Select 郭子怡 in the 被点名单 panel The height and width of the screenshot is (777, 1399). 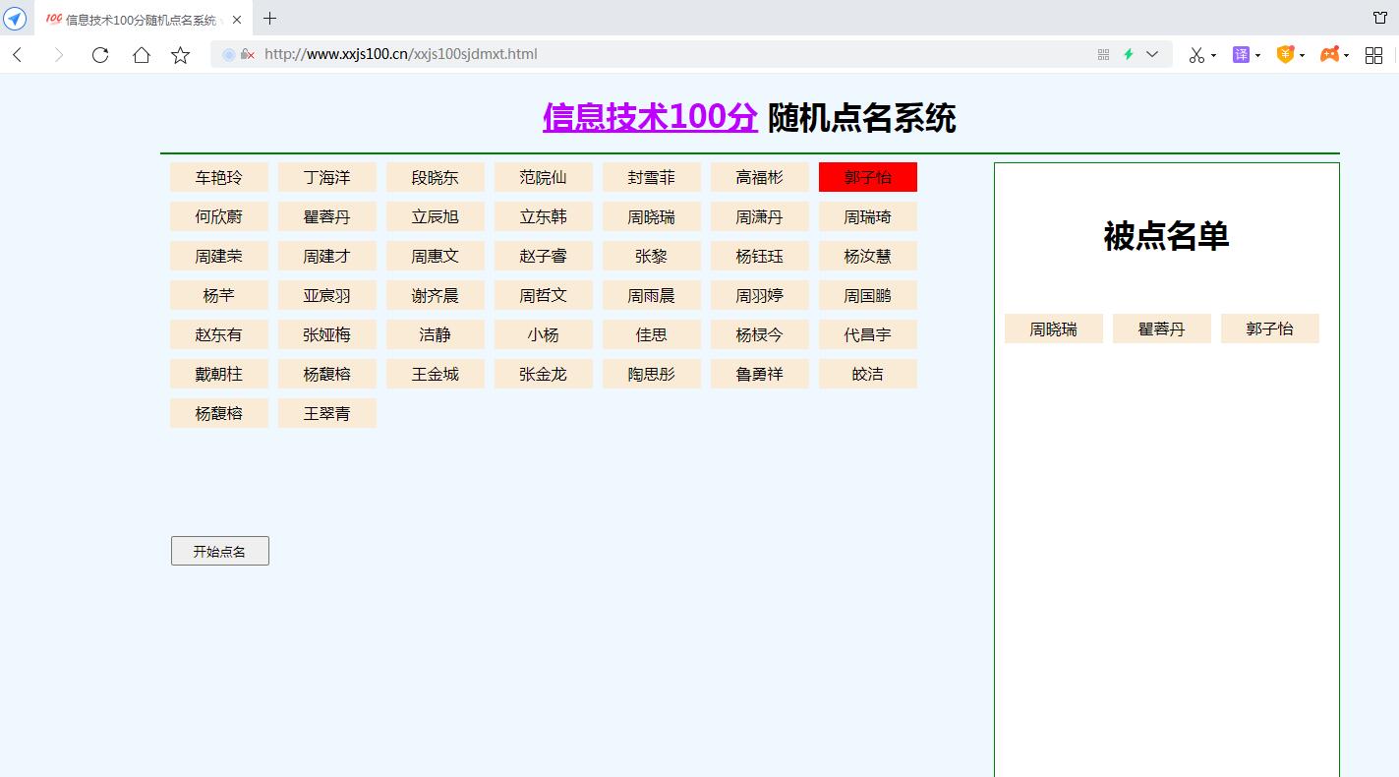point(1270,329)
